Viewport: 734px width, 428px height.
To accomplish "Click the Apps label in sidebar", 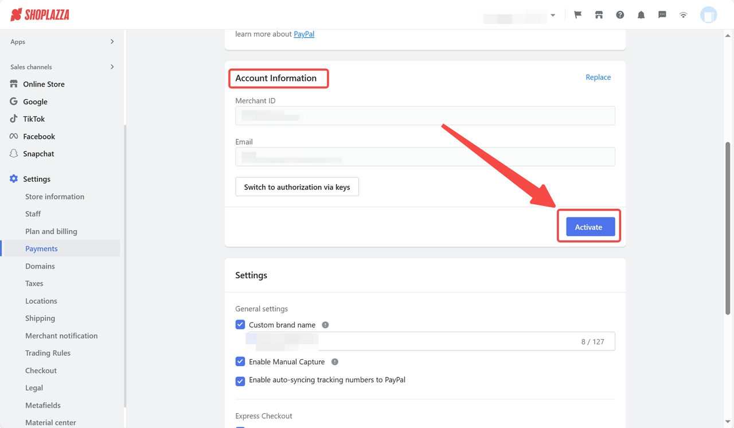I will 18,42.
